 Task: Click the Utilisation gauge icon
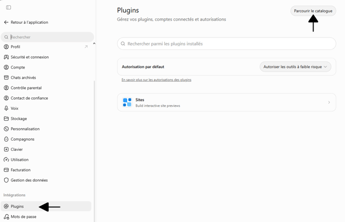tap(6, 160)
